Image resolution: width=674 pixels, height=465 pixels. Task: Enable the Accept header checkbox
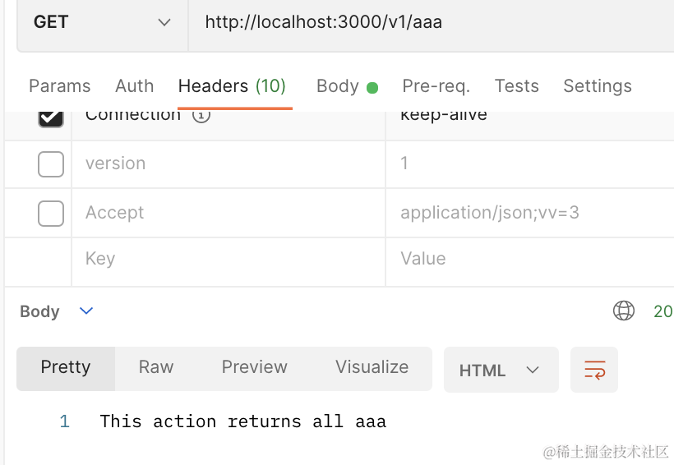click(51, 214)
